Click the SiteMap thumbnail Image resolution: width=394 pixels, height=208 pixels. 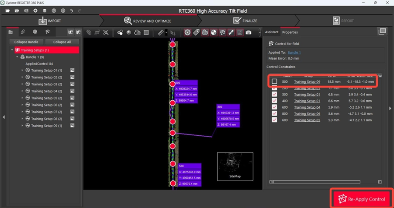click(235, 167)
